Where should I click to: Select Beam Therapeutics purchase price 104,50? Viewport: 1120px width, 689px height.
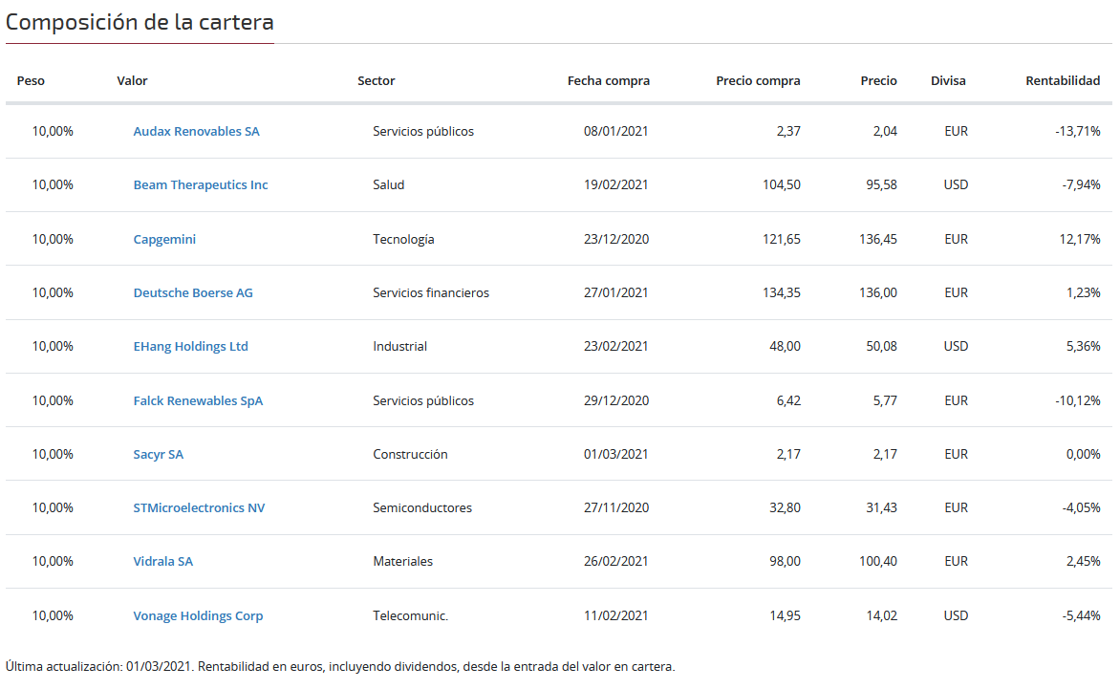pyautogui.click(x=782, y=185)
